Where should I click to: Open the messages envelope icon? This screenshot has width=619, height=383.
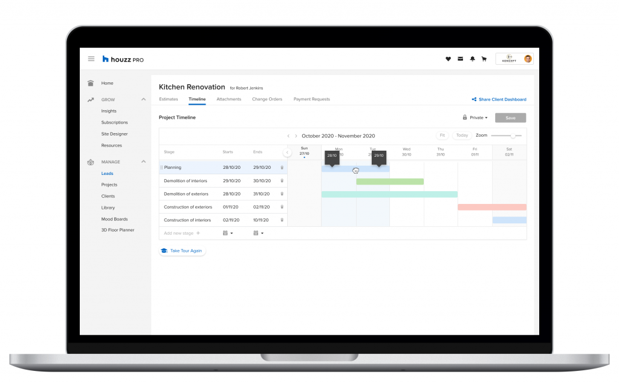click(x=460, y=59)
